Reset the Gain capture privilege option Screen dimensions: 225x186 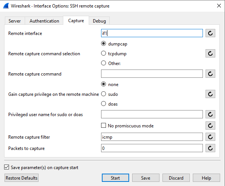tap(210, 94)
